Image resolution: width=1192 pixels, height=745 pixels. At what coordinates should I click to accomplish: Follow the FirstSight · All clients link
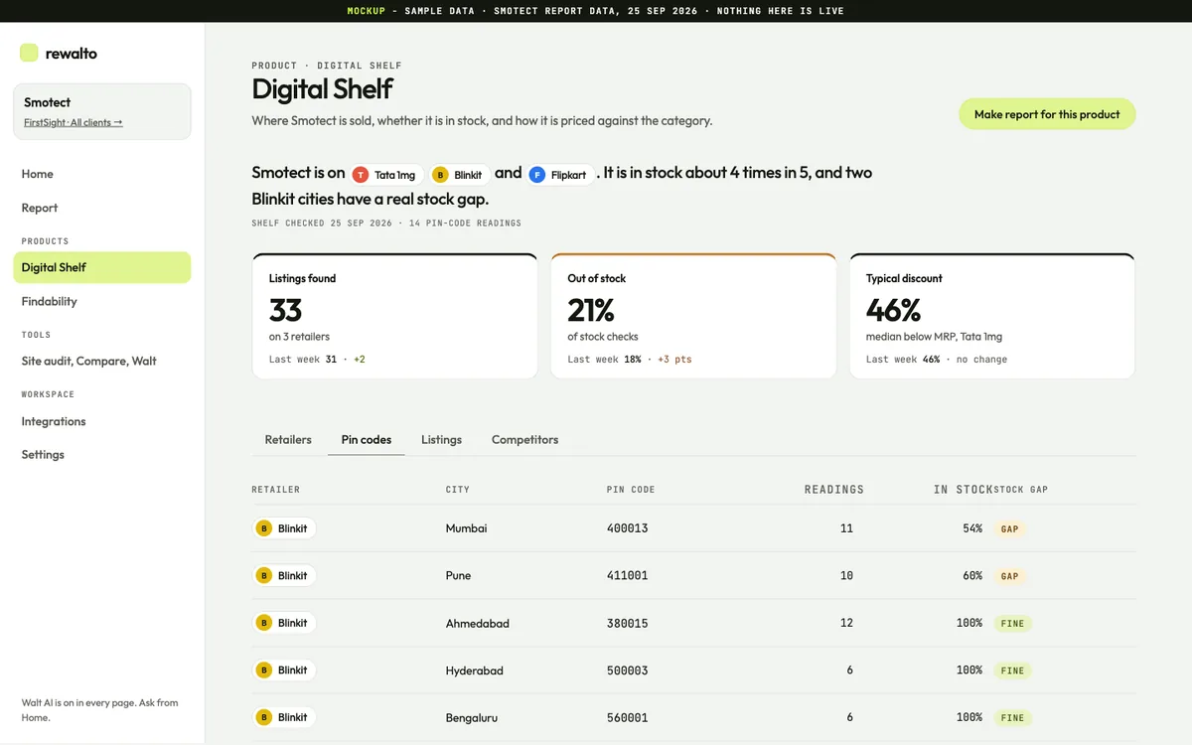tap(74, 123)
